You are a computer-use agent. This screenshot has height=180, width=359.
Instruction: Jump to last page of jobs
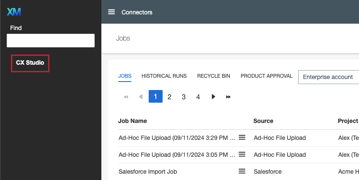click(x=228, y=97)
